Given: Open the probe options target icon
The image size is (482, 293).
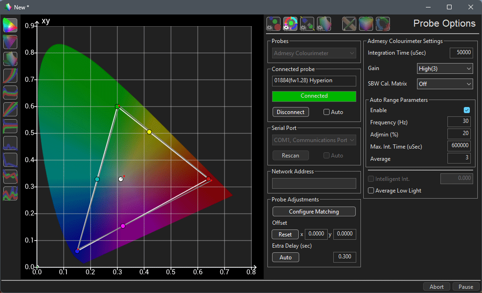Looking at the screenshot, I should [290, 23].
